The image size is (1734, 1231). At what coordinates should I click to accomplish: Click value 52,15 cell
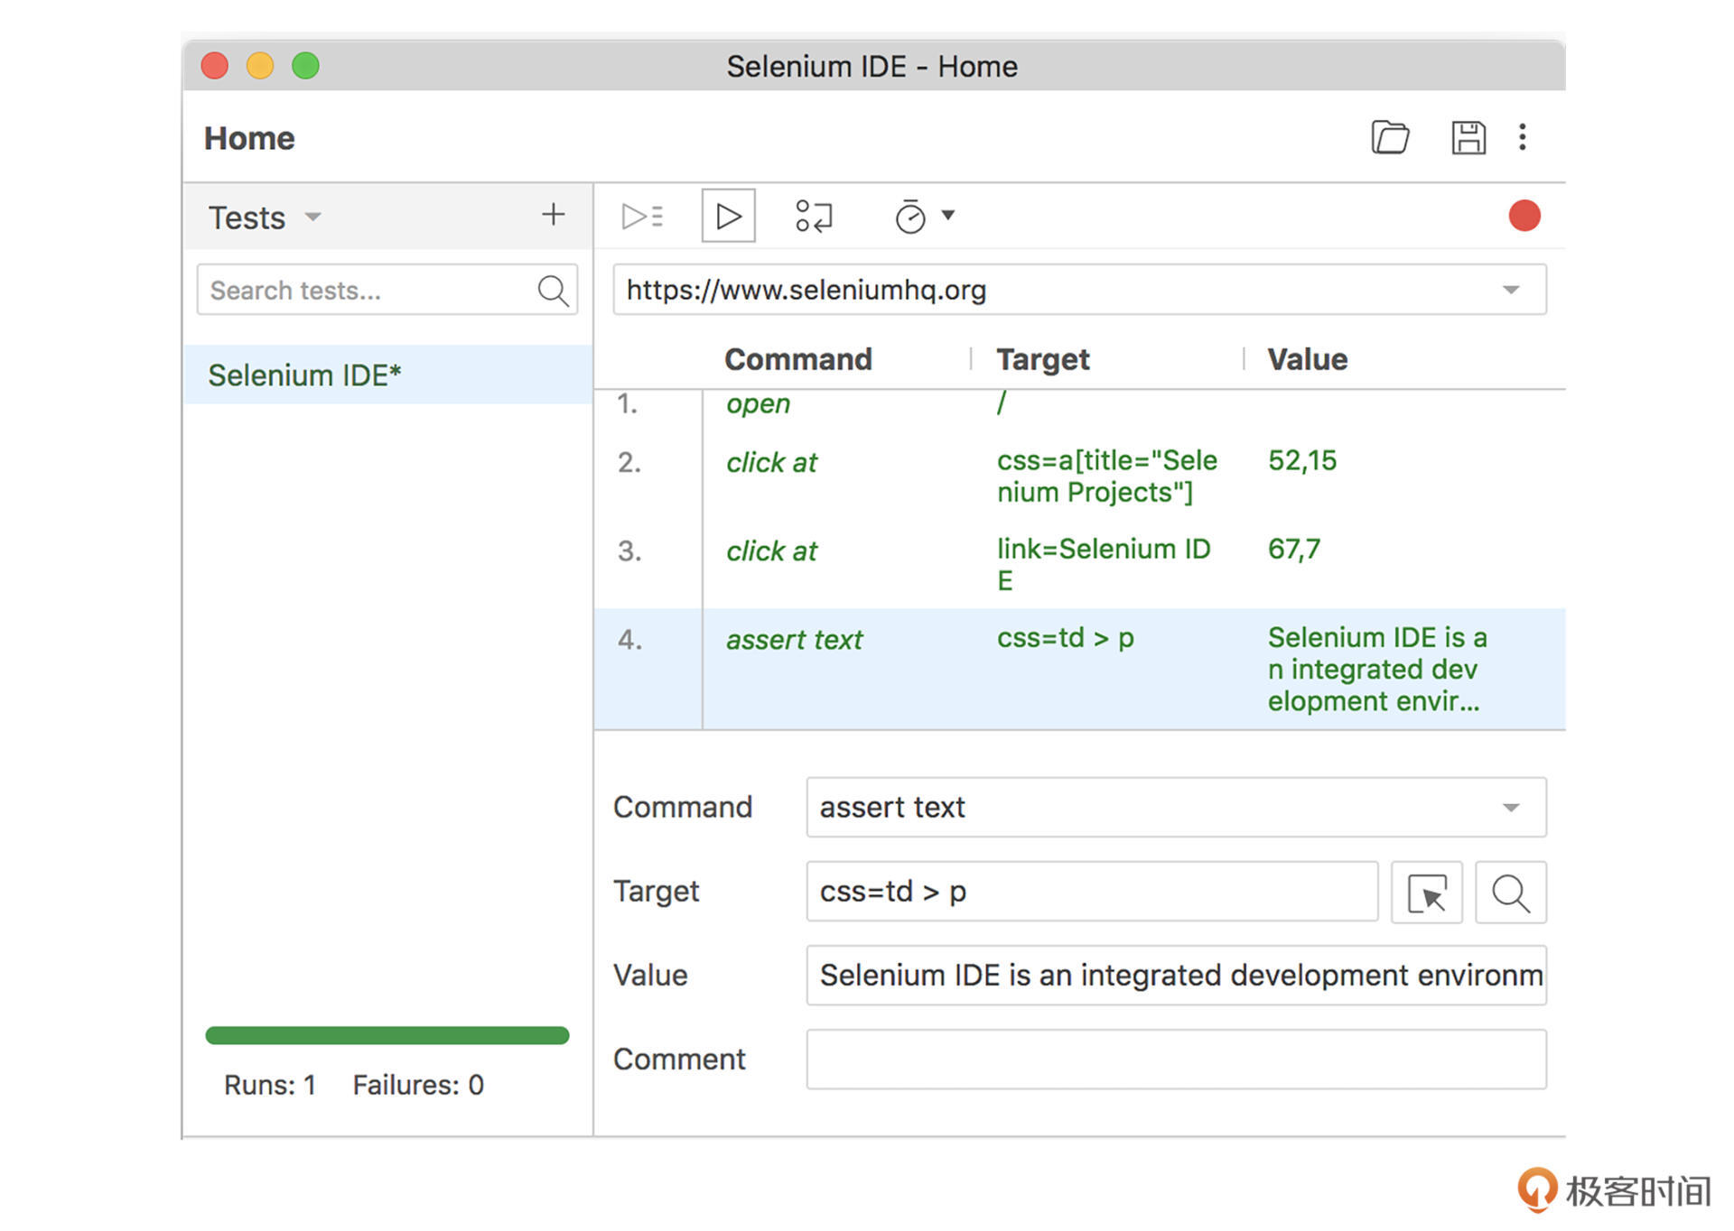pyautogui.click(x=1301, y=460)
